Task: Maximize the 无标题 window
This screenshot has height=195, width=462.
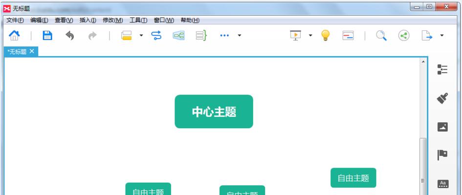Action: (x=429, y=7)
